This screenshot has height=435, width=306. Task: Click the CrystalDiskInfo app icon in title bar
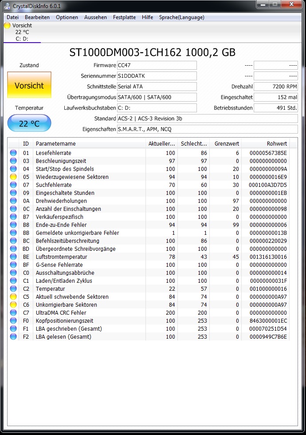point(7,6)
